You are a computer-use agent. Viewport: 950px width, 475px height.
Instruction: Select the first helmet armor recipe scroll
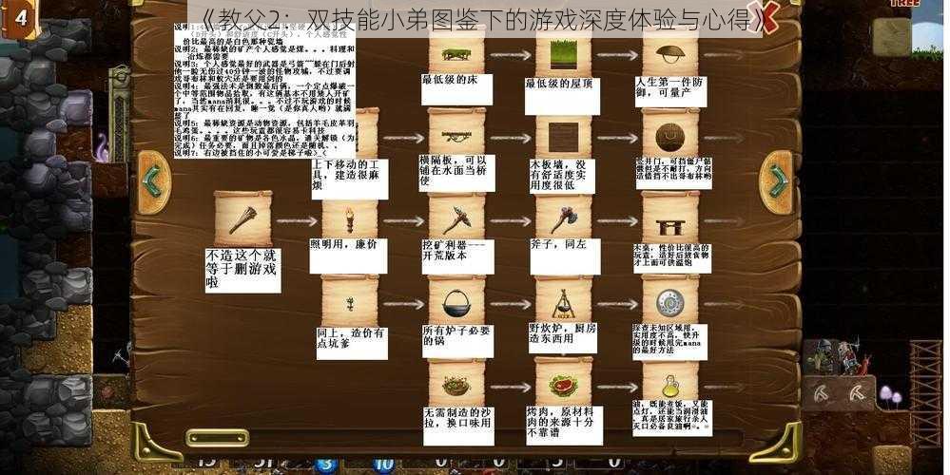pos(670,52)
